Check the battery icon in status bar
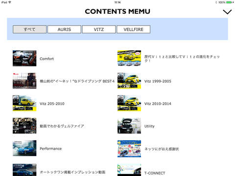Viewport: 235px width, 176px height. [x=229, y=2]
